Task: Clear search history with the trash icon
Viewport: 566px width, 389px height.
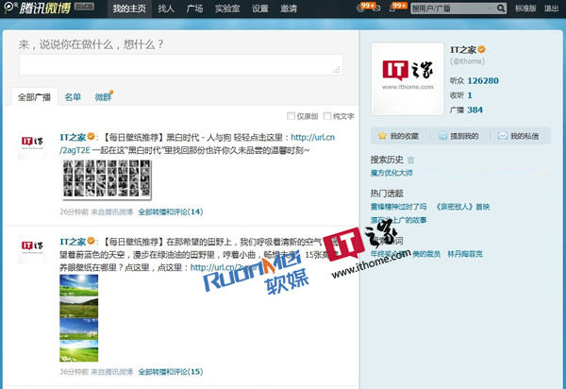Action: [410, 160]
